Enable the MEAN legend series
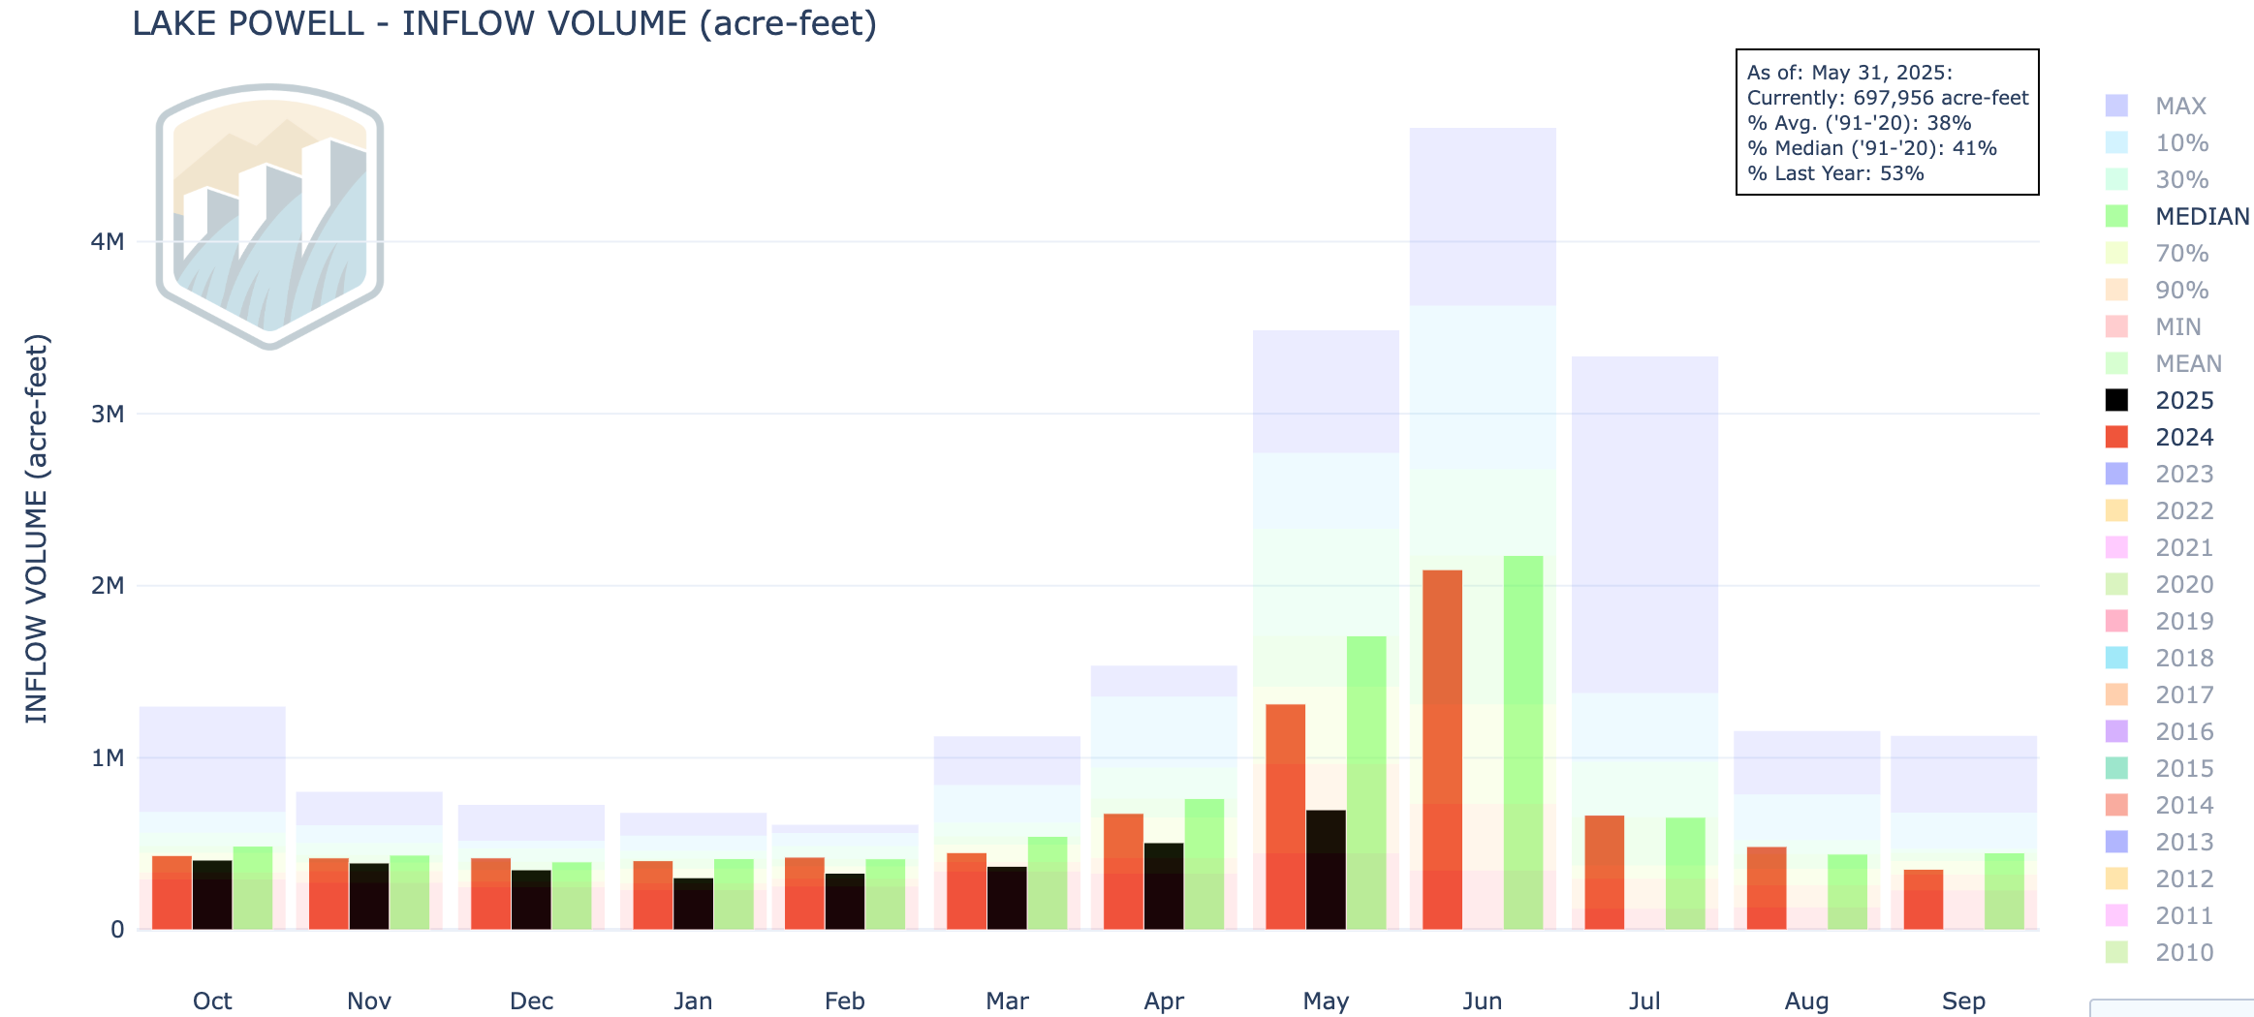The image size is (2254, 1017). [2187, 363]
